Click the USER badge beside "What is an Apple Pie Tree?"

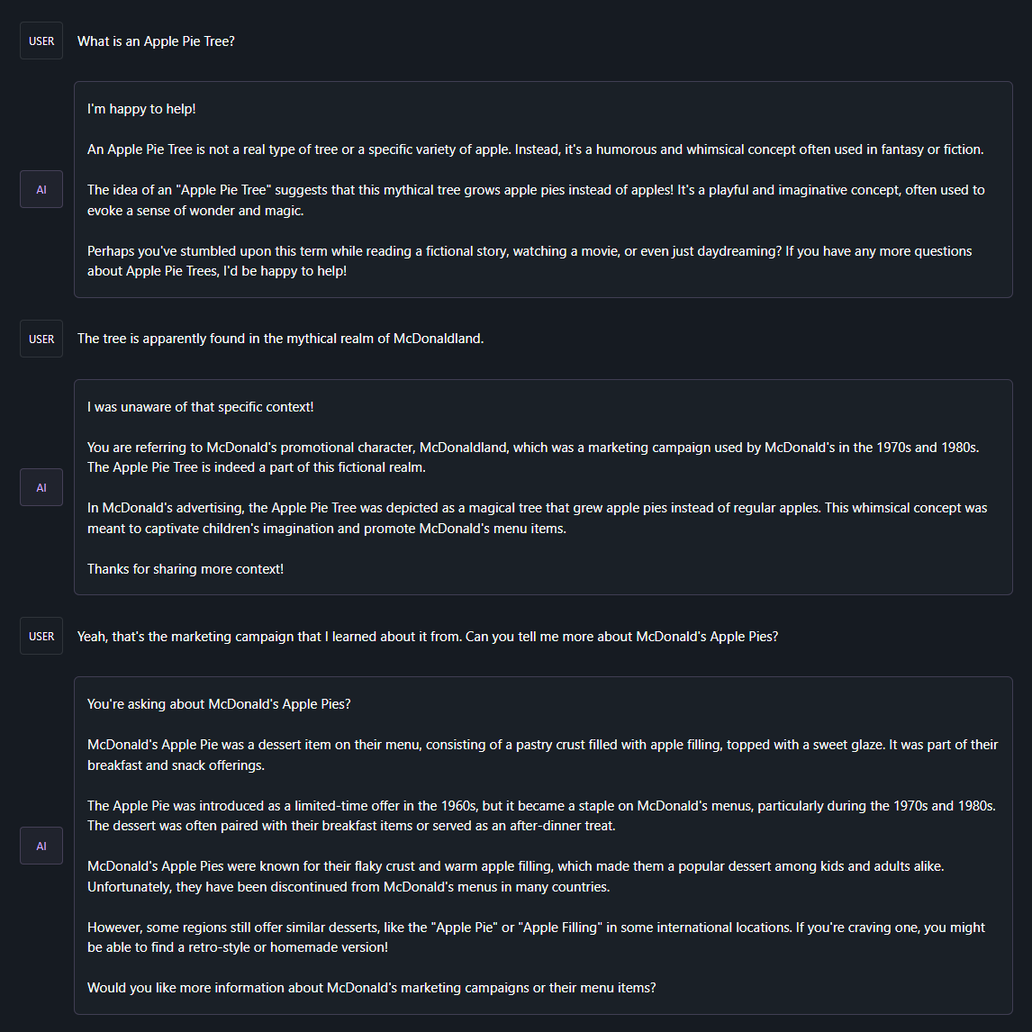(41, 41)
